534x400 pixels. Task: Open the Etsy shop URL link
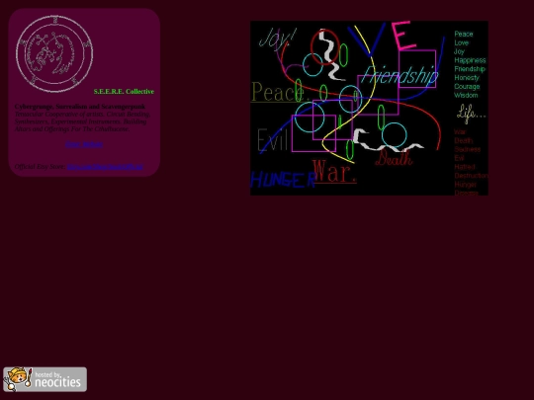(105, 167)
